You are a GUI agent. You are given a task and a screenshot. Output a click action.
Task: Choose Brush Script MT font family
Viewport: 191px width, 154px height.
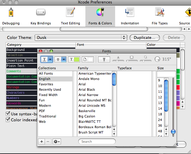[x=95, y=133]
